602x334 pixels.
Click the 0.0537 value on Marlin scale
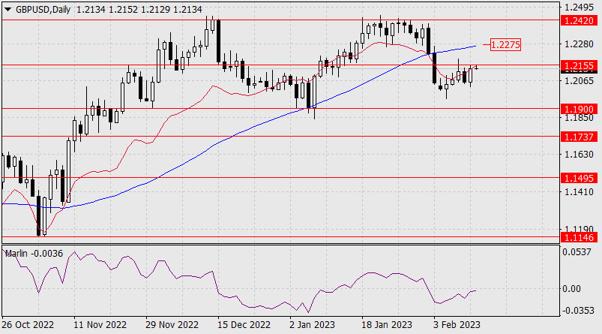(x=577, y=252)
